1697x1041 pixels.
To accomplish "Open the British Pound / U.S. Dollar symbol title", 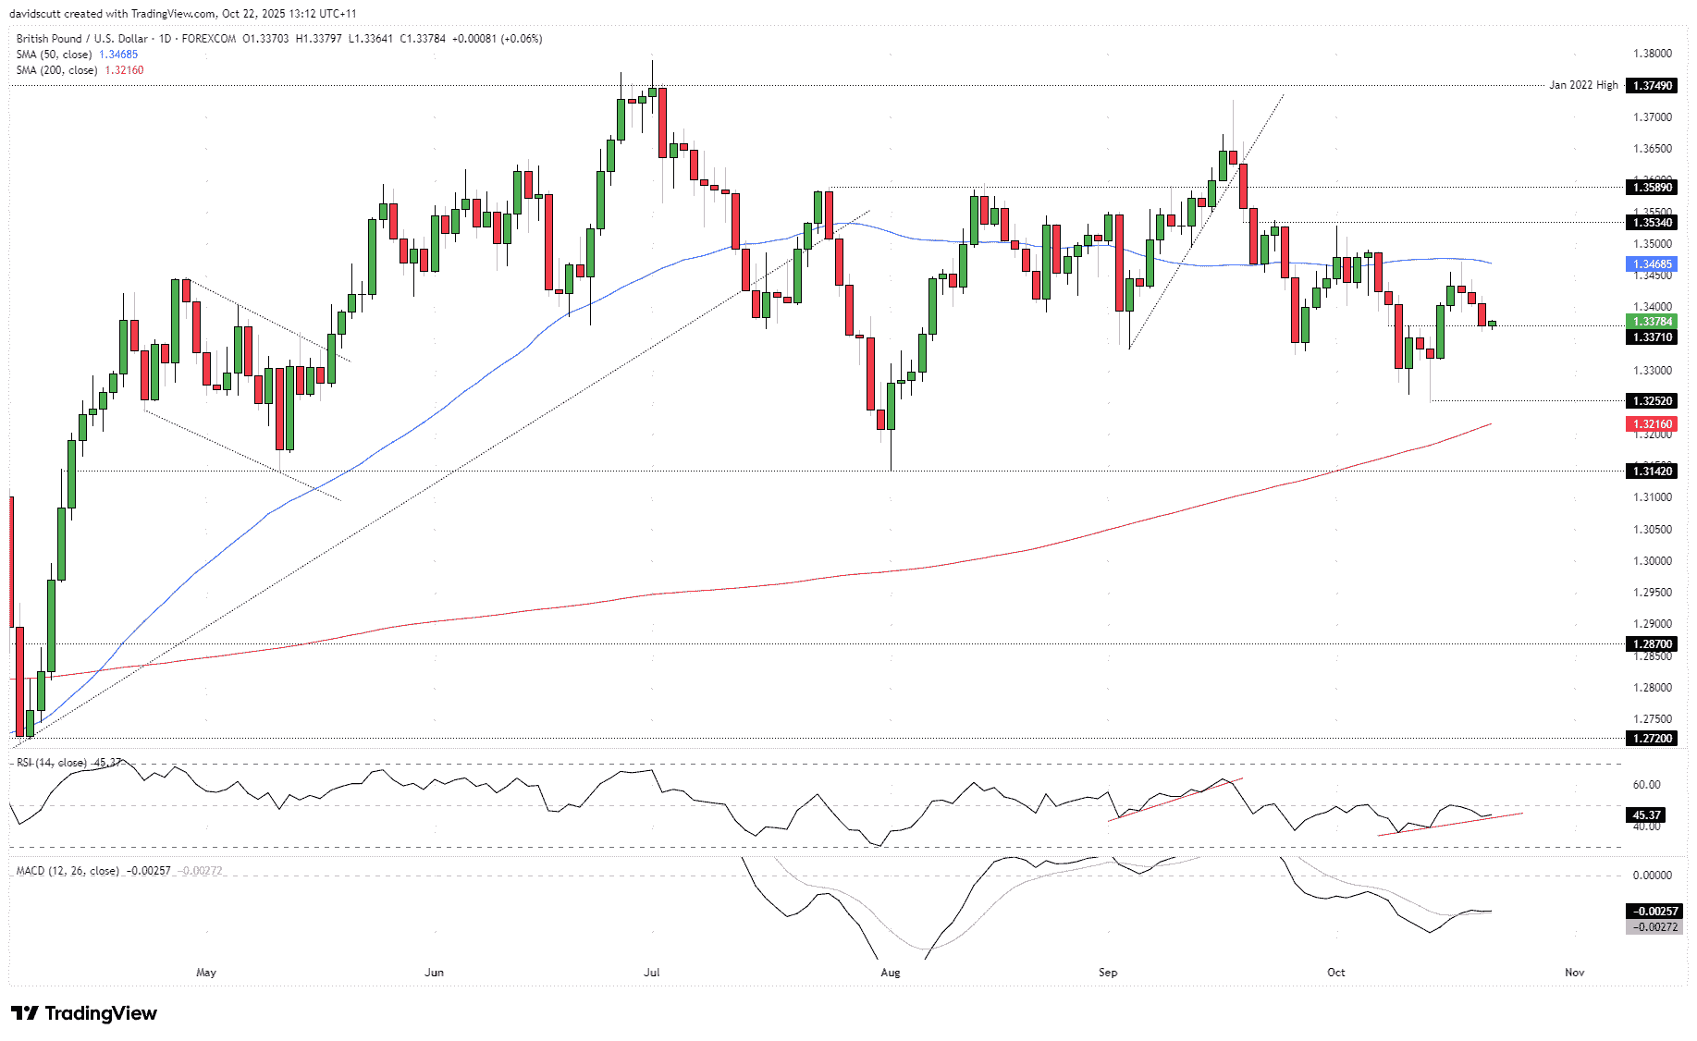I will point(81,39).
